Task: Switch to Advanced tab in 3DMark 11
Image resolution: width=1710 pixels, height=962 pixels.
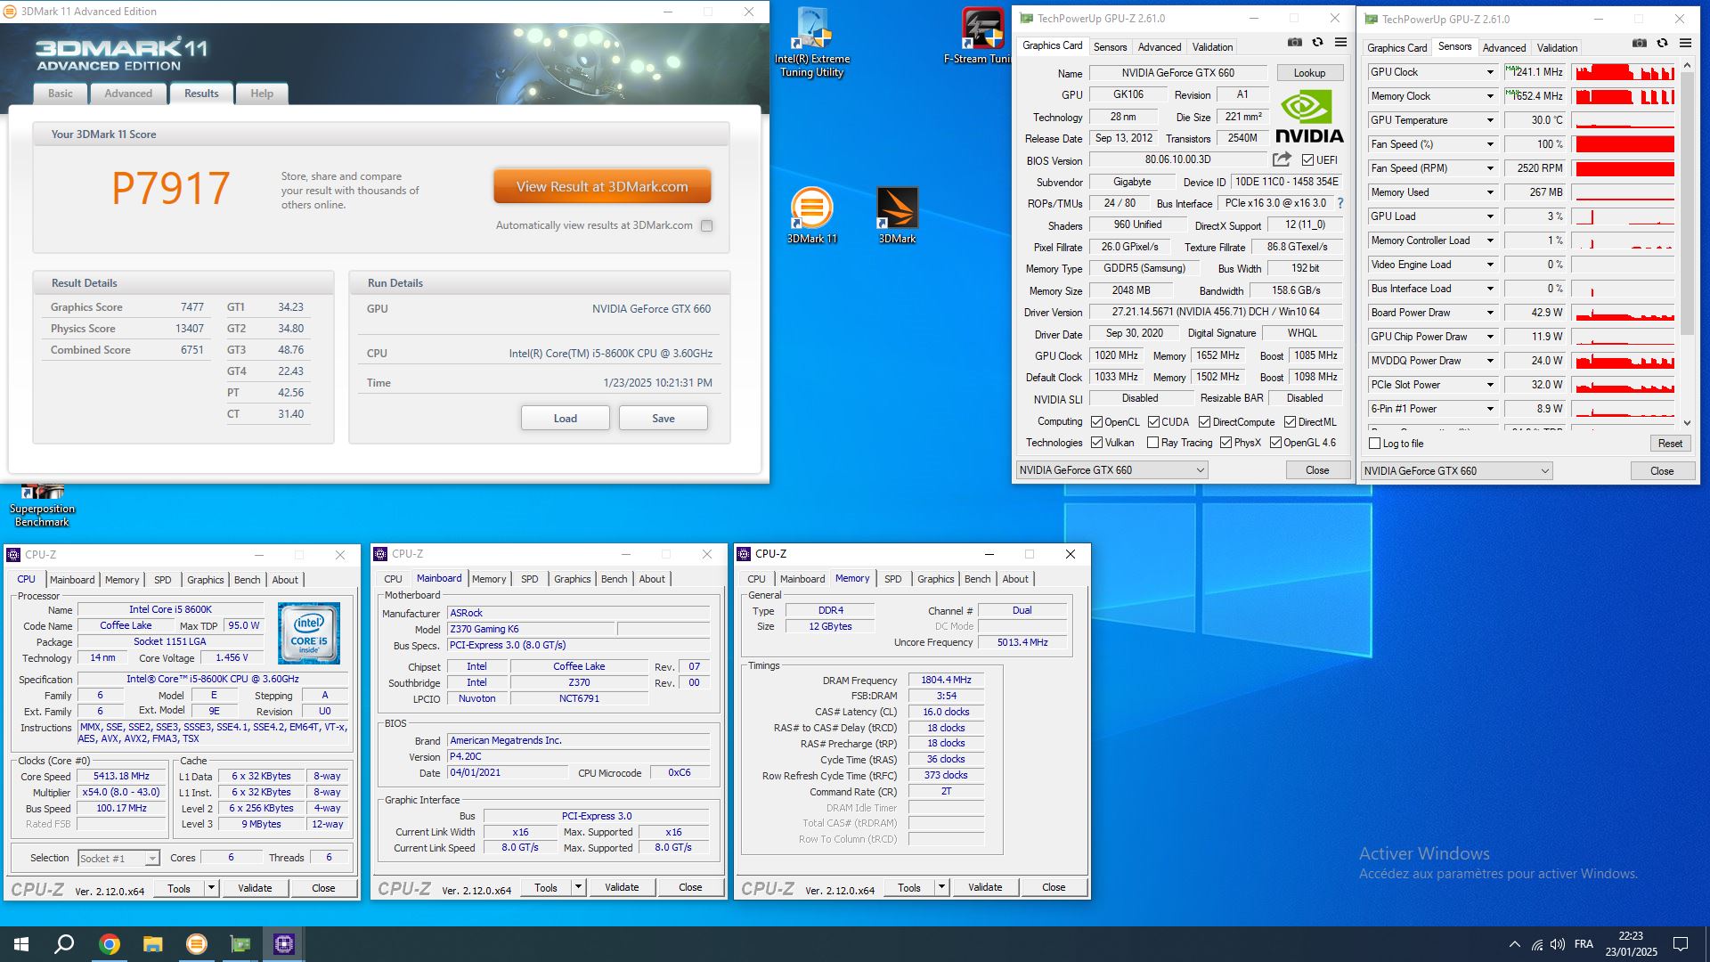Action: tap(128, 94)
